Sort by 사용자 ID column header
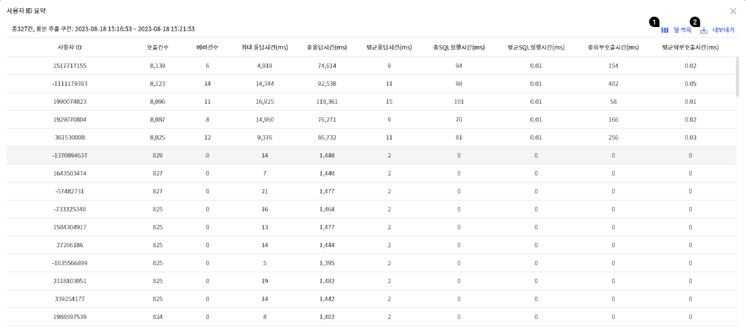The width and height of the screenshot is (746, 331). tap(70, 47)
